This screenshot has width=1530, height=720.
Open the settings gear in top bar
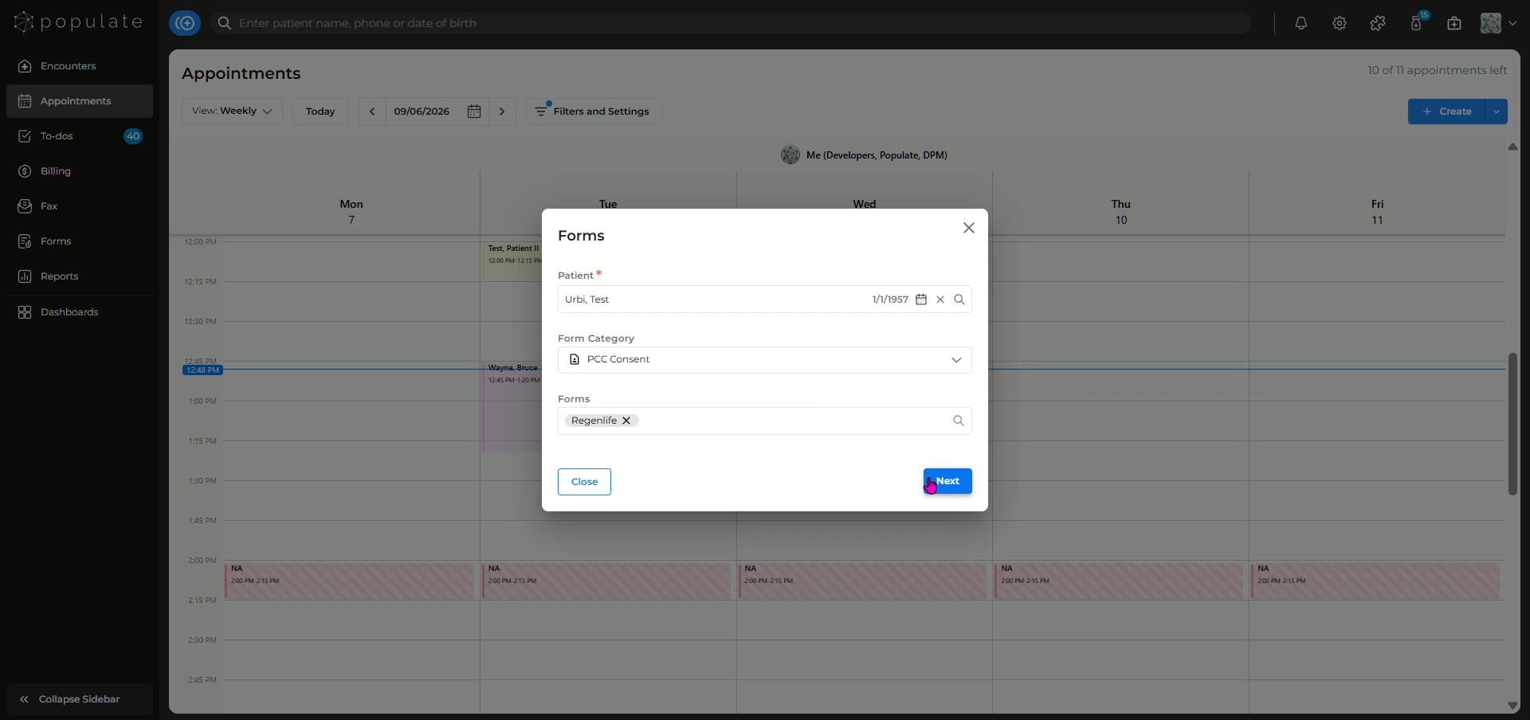[1340, 23]
